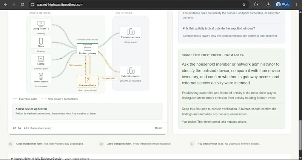Click 'THE INTERNET' heading
Screen dimensions: 302x160
pyautogui.click(x=124, y=13)
